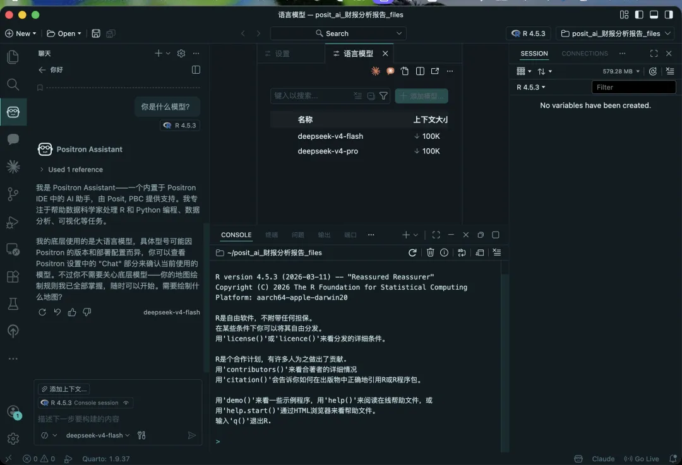This screenshot has width=682, height=465.
Task: Toggle the models filter funnel
Action: pos(384,96)
